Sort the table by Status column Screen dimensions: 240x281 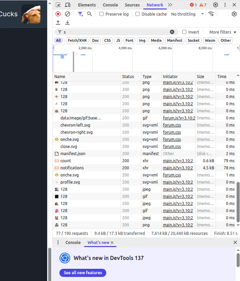click(131, 76)
